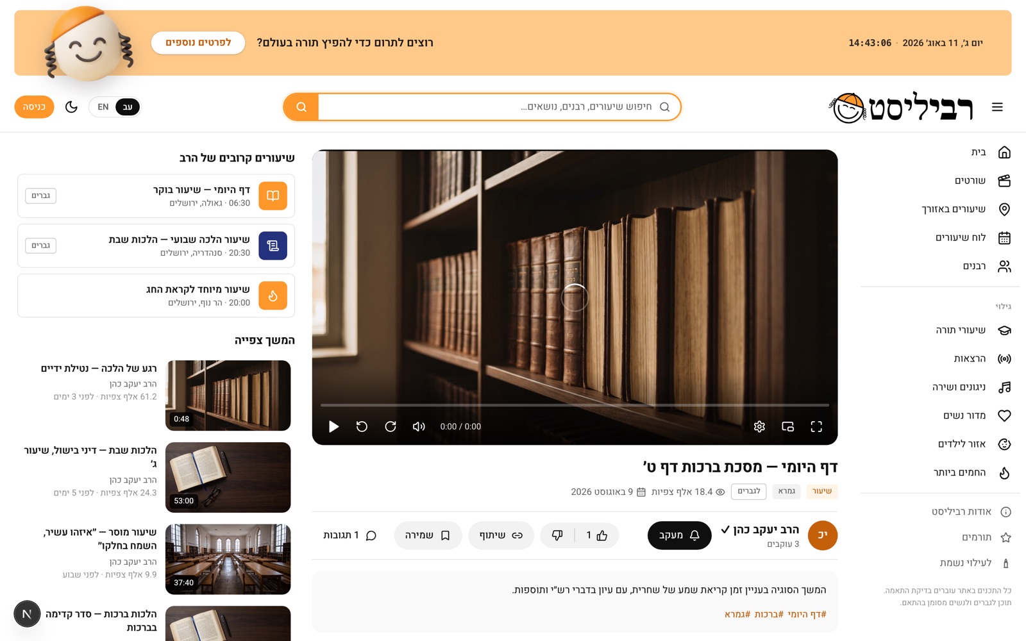This screenshot has width=1026, height=641.
Task: Click the orange search submit button
Action: [x=301, y=107]
